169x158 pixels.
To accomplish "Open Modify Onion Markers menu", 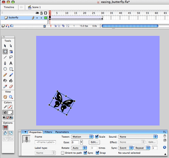I will (68, 26).
